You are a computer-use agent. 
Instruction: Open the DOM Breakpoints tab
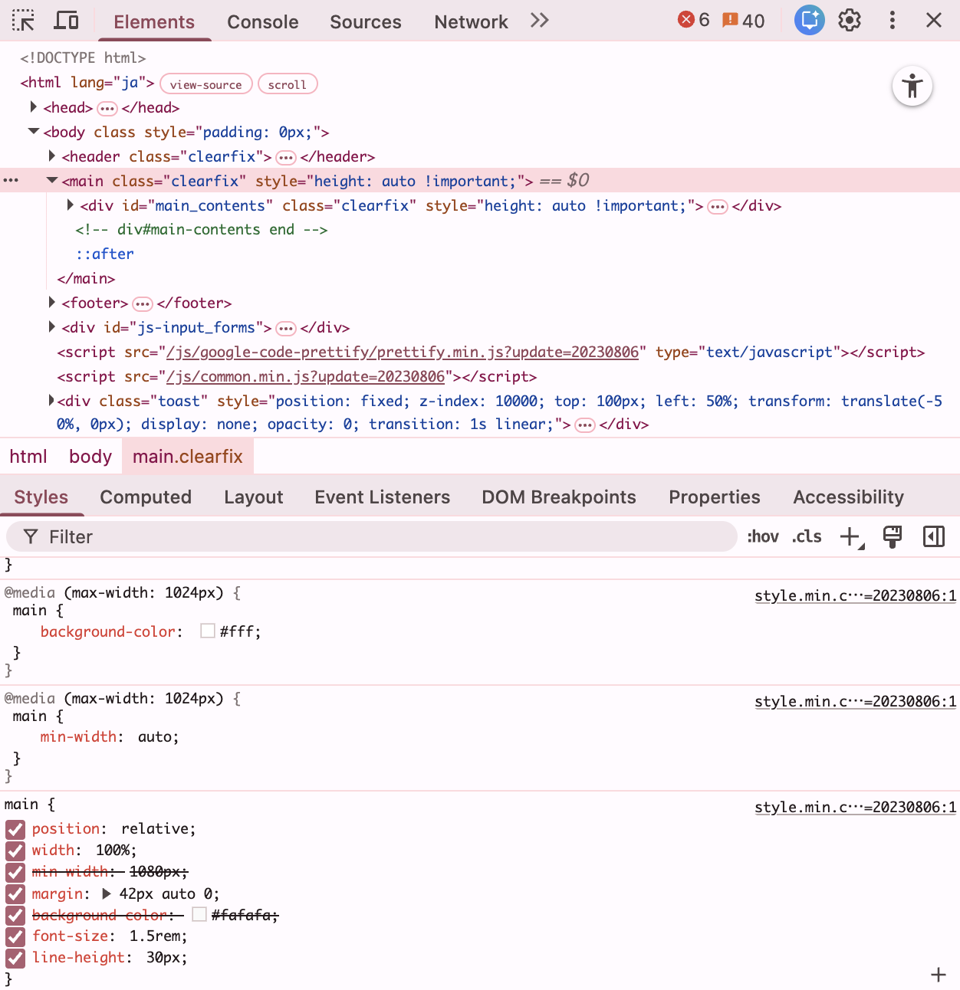559,497
